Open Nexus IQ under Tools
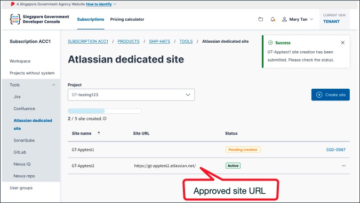 coord(22,164)
